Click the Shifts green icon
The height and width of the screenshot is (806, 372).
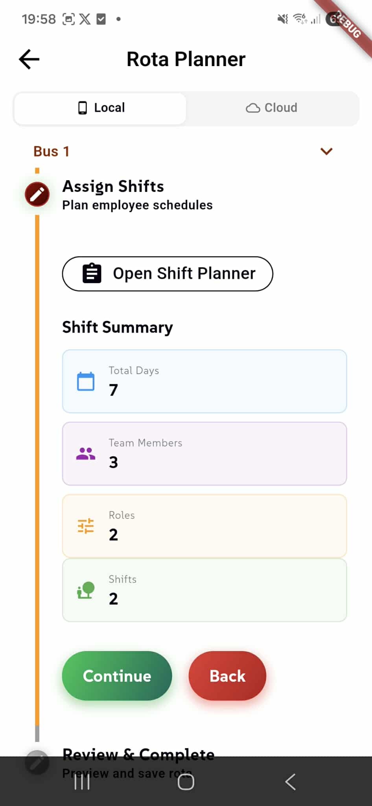coord(86,590)
